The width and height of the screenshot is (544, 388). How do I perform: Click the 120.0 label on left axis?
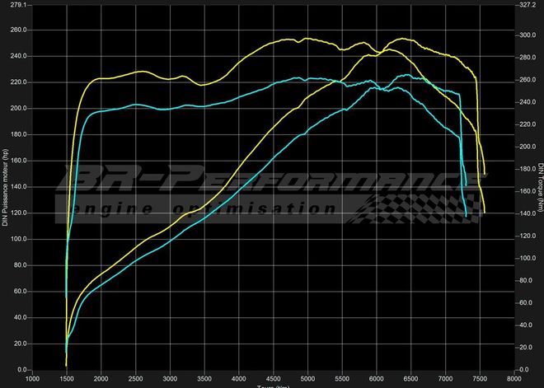[x=18, y=213]
